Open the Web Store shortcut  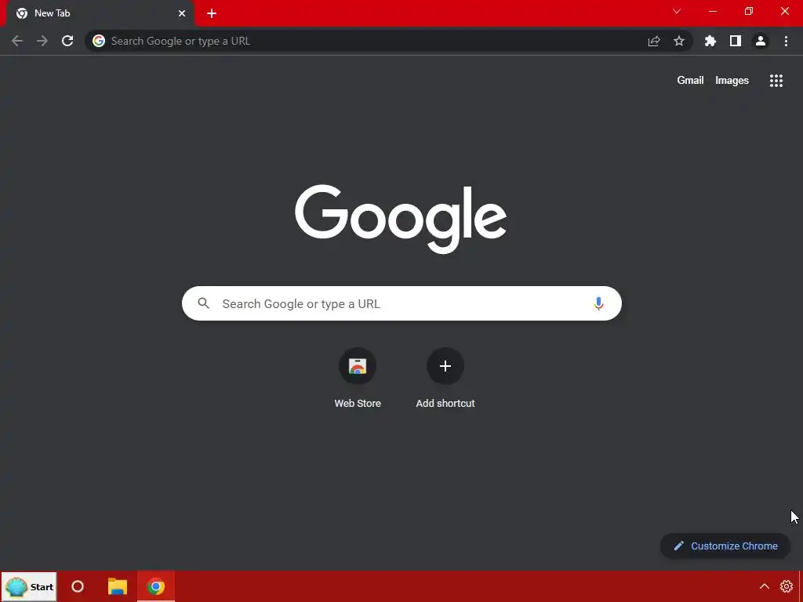(358, 378)
